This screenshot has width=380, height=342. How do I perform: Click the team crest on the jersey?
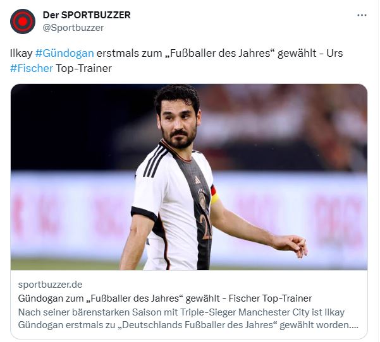(x=202, y=199)
